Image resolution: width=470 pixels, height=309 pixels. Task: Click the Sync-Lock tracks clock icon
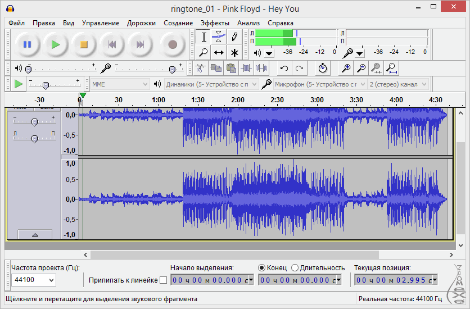[323, 69]
